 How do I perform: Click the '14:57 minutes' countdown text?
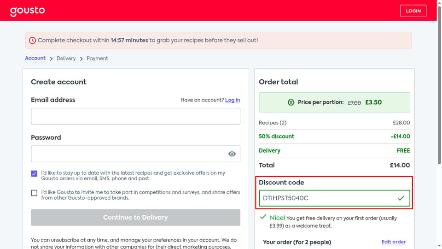[129, 41]
